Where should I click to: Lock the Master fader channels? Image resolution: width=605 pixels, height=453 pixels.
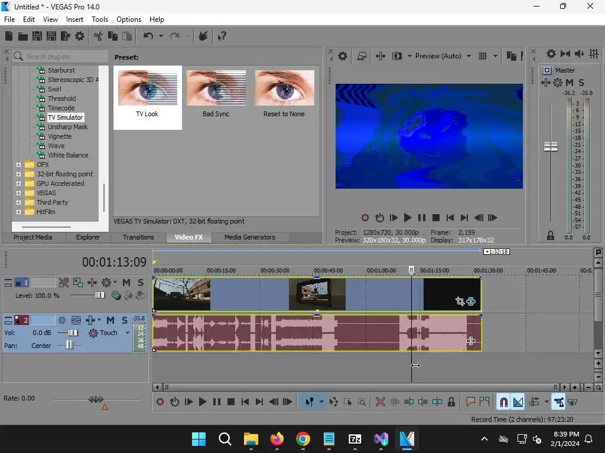[x=551, y=236]
